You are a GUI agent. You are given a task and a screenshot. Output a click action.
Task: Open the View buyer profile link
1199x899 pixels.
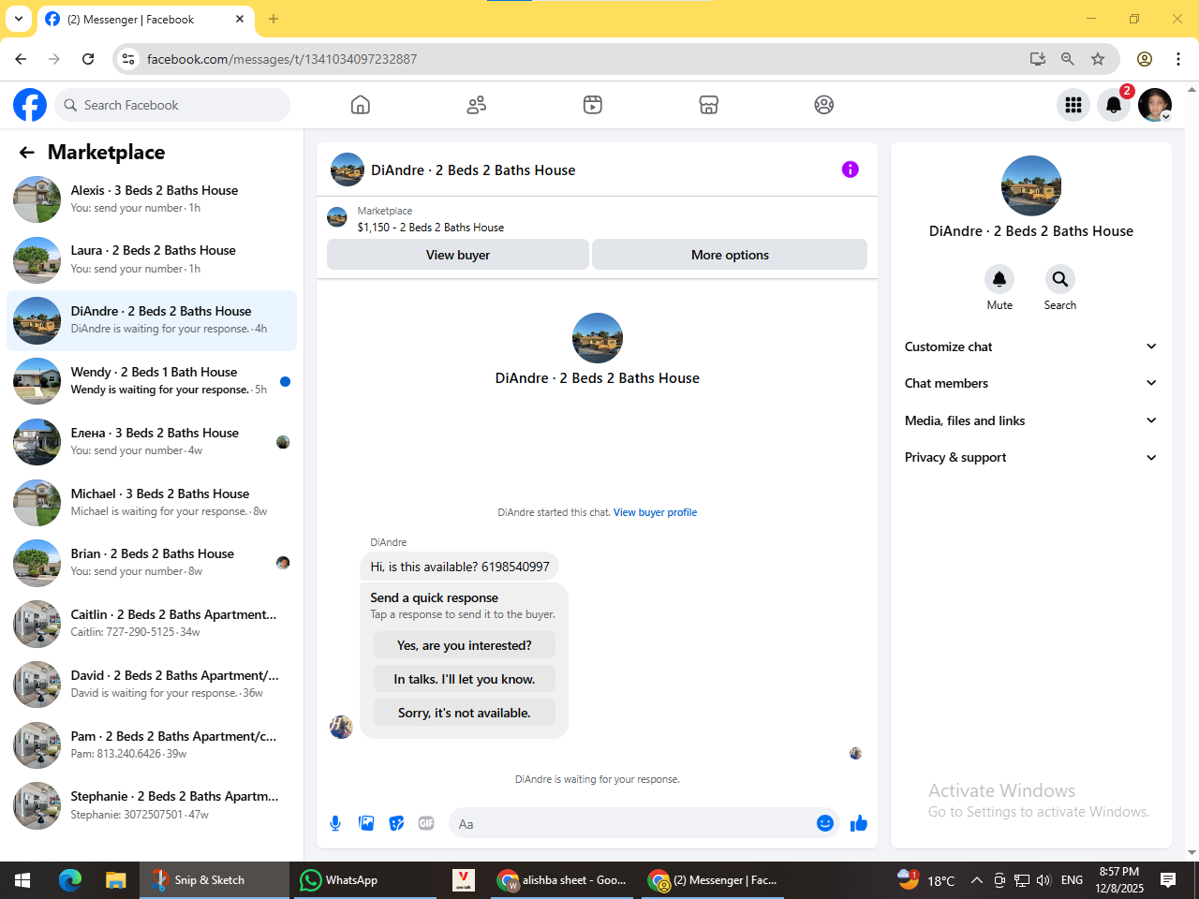655,512
